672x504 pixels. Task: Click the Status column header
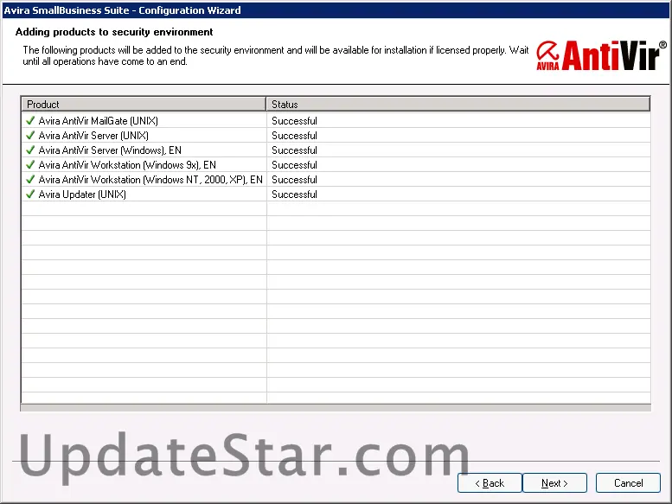pyautogui.click(x=458, y=104)
